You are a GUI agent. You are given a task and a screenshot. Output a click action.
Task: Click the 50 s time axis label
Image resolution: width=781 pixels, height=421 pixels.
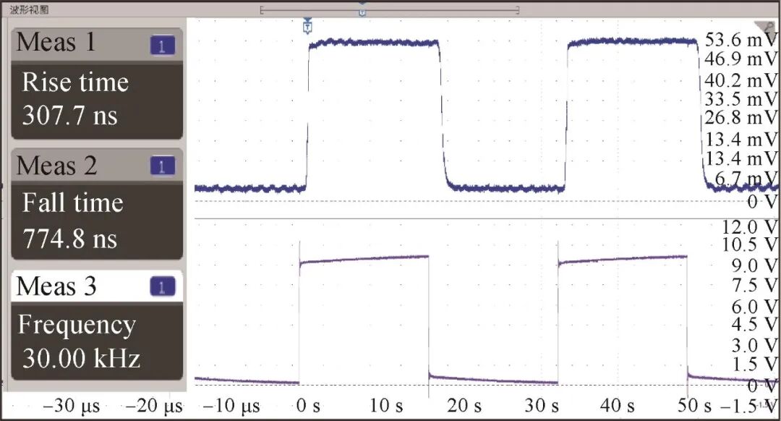pyautogui.click(x=695, y=406)
